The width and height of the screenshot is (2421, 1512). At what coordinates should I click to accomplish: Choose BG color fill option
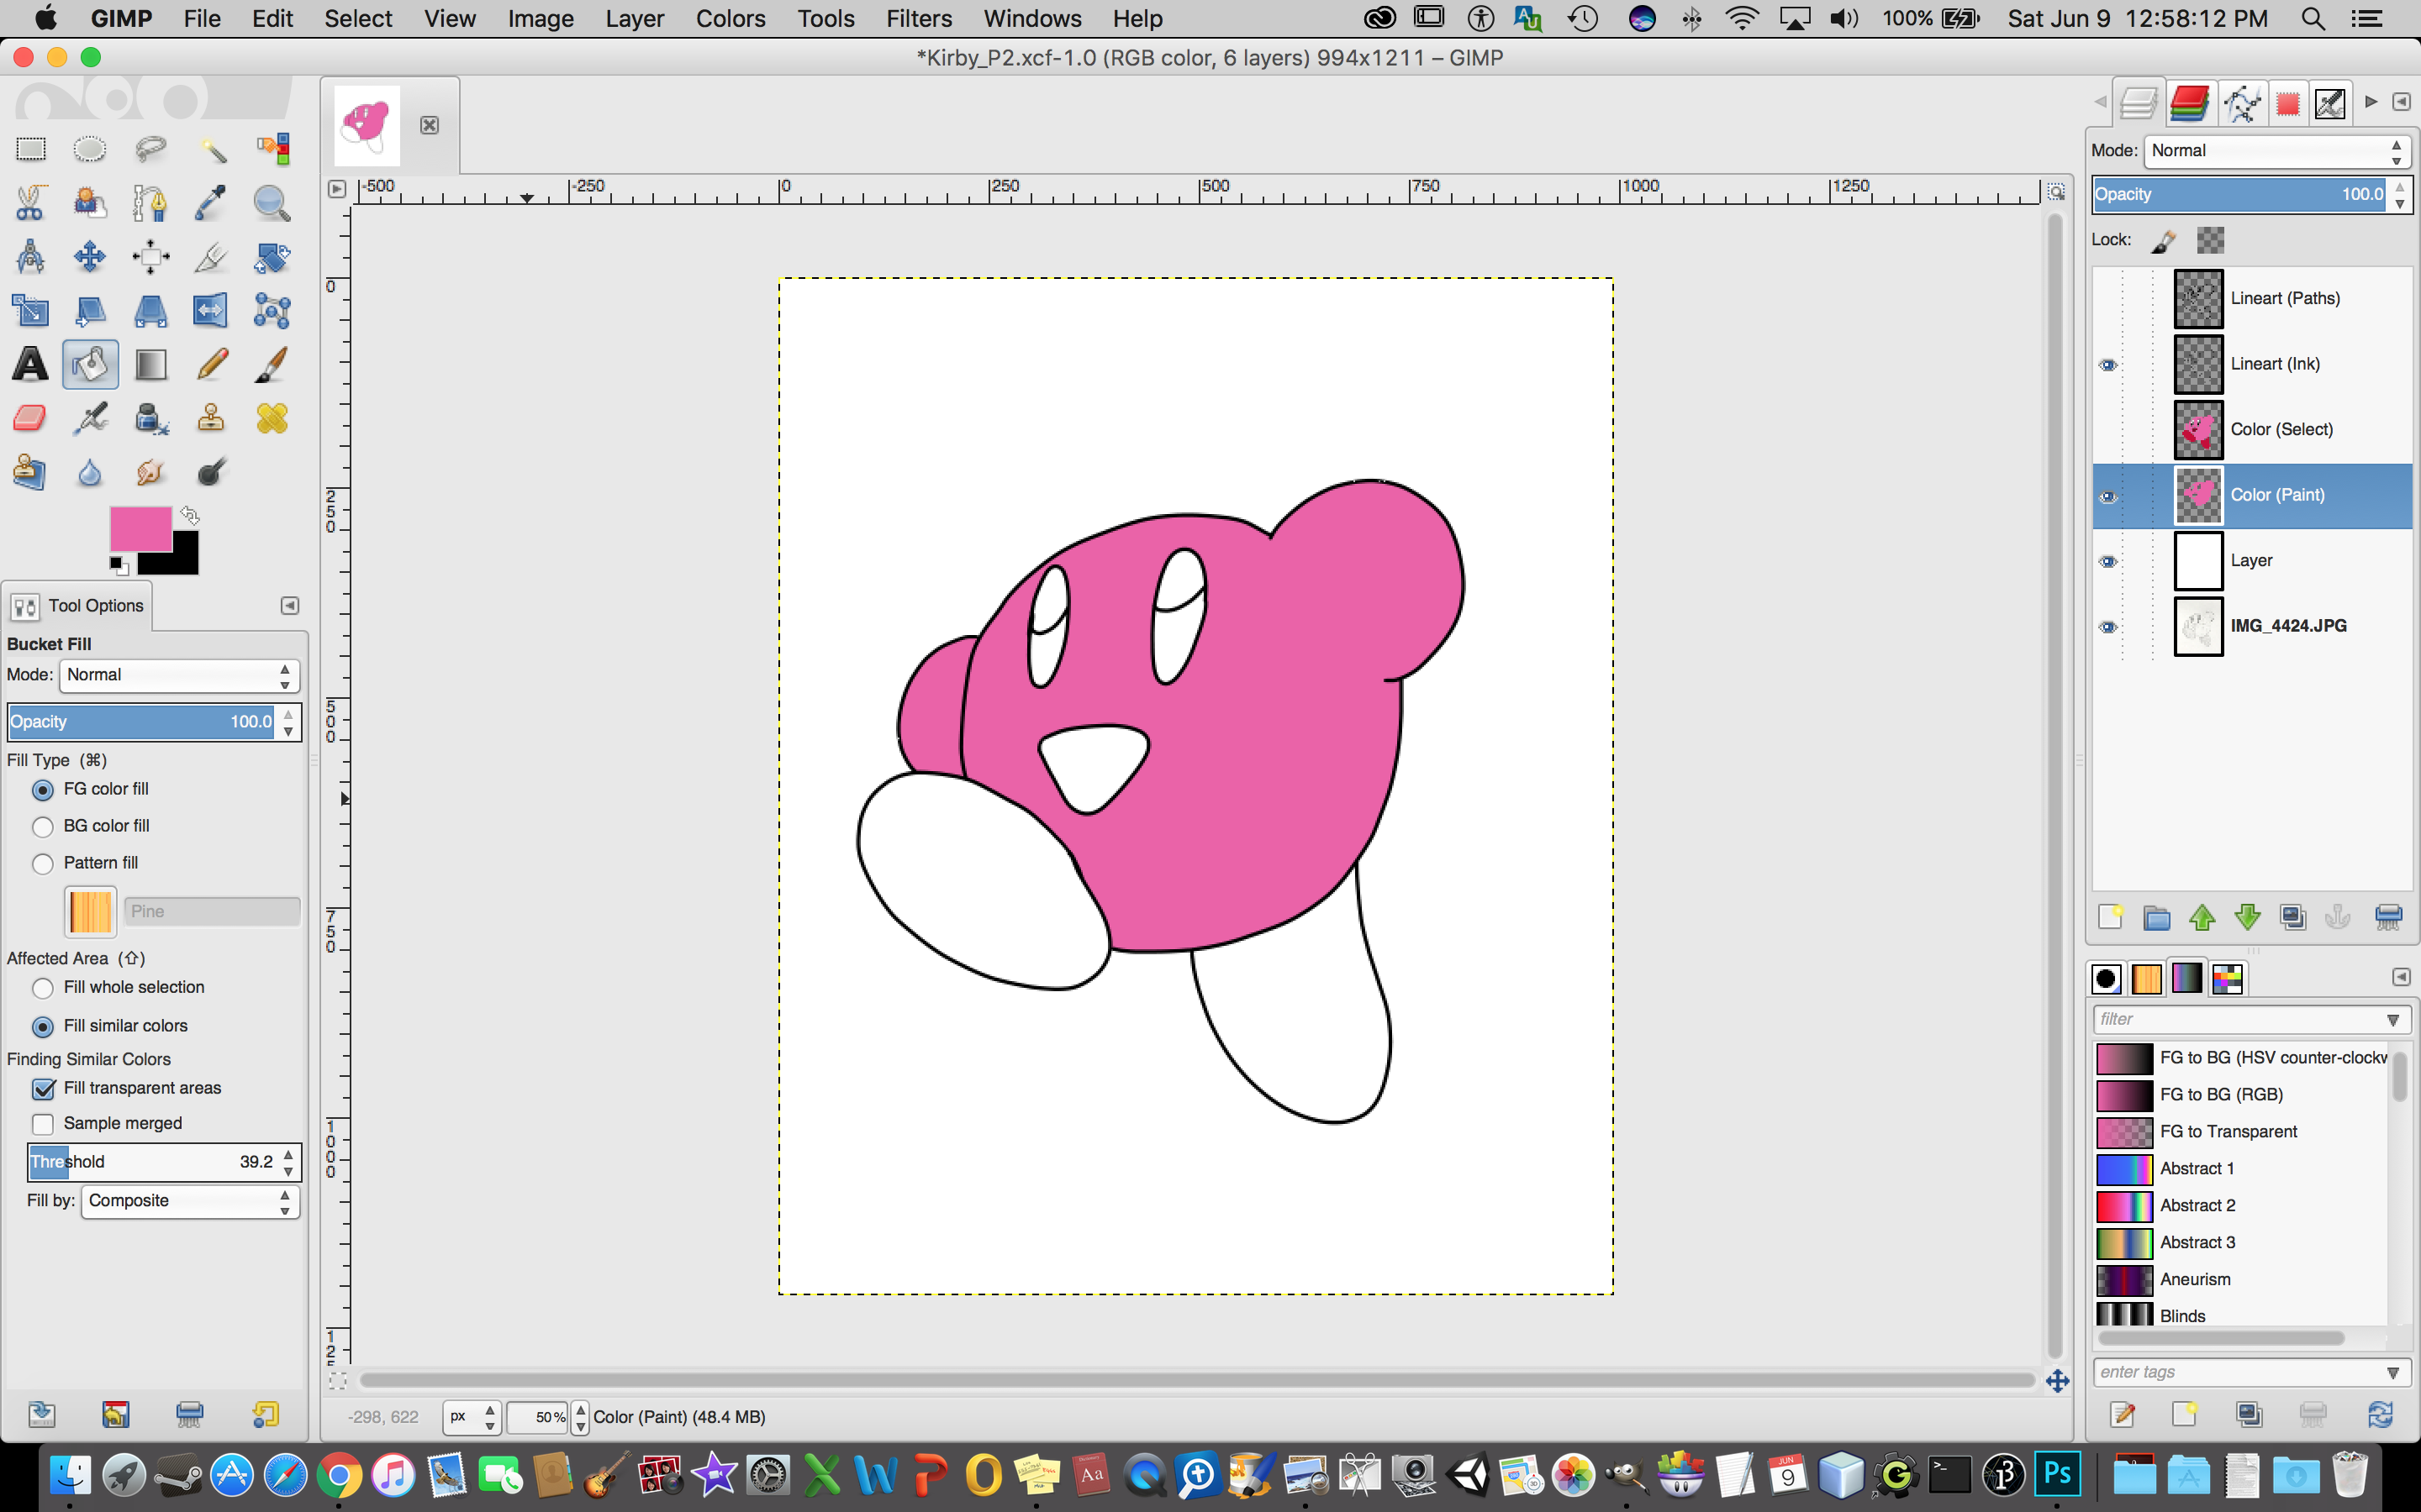click(43, 827)
